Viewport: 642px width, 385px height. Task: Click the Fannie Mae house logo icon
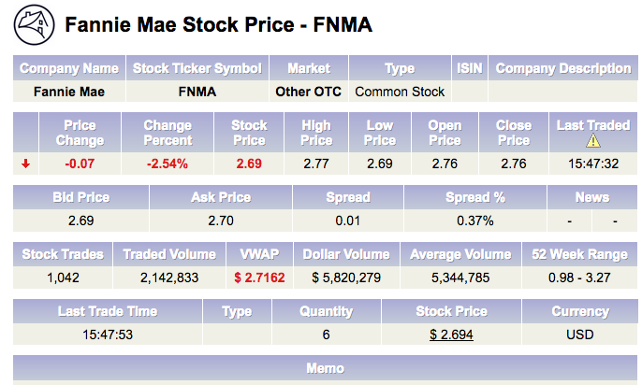tap(35, 24)
